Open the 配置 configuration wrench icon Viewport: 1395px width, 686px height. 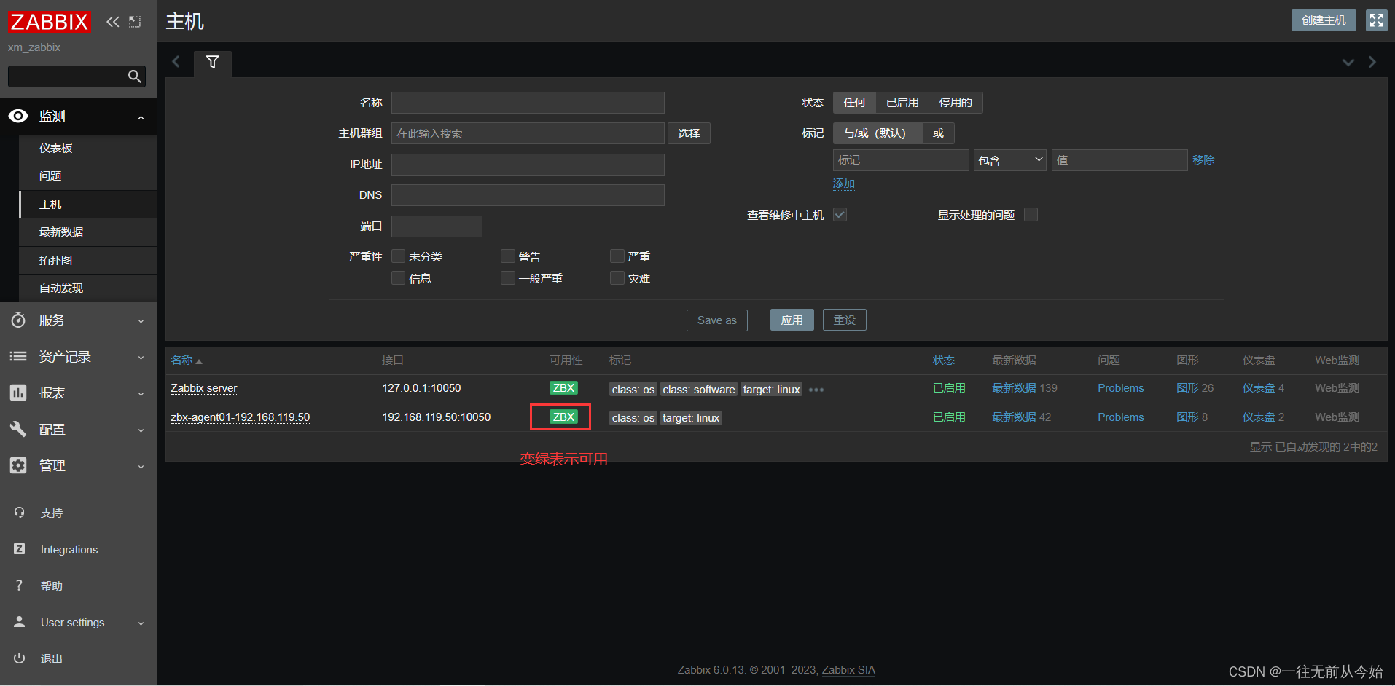(17, 429)
